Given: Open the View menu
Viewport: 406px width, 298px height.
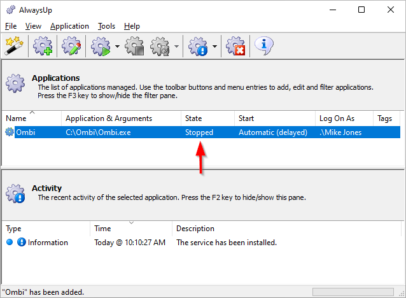Looking at the screenshot, I should pyautogui.click(x=33, y=26).
